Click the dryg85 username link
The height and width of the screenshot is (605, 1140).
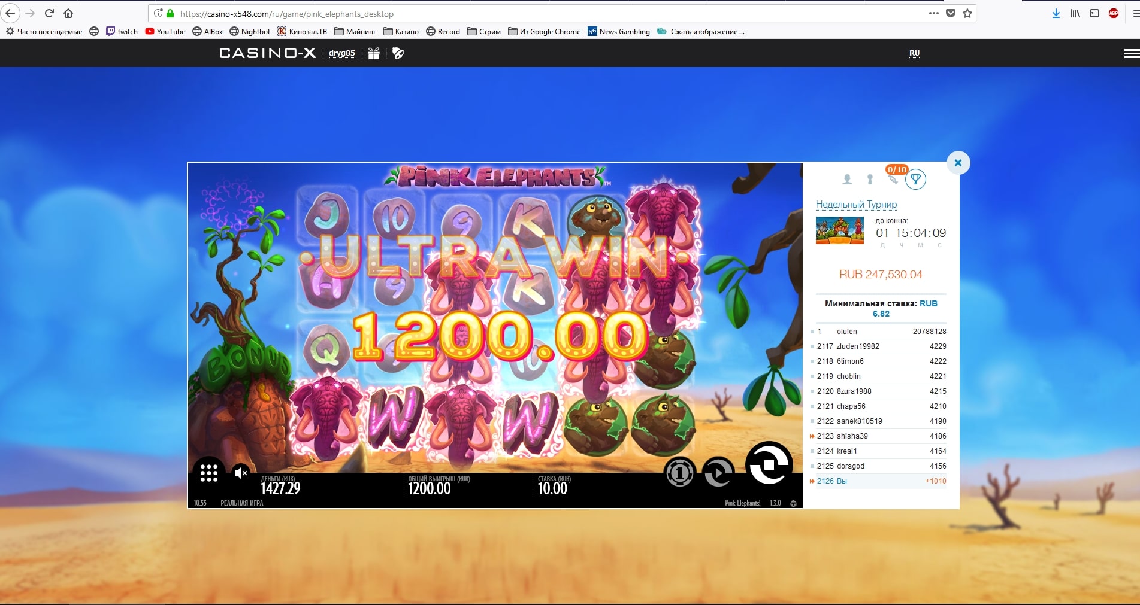[341, 53]
